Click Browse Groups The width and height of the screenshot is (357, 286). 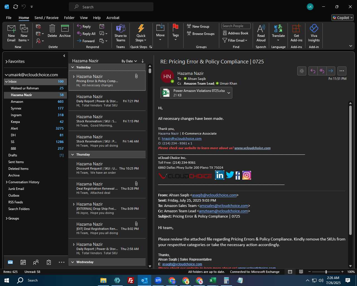(x=201, y=34)
